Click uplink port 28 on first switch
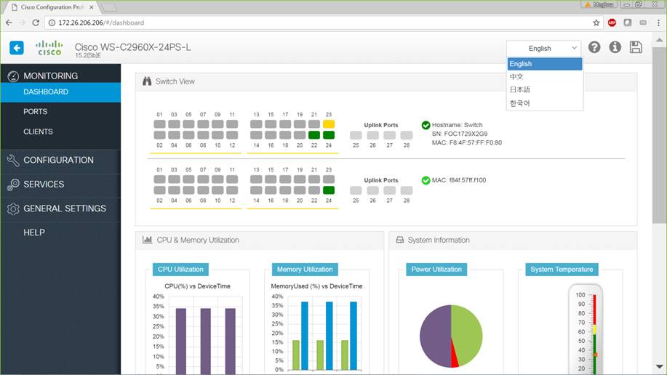This screenshot has width=667, height=375. pos(407,135)
